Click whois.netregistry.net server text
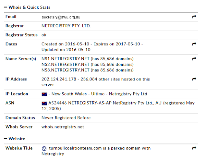206x159 pixels. pyautogui.click(x=63, y=127)
